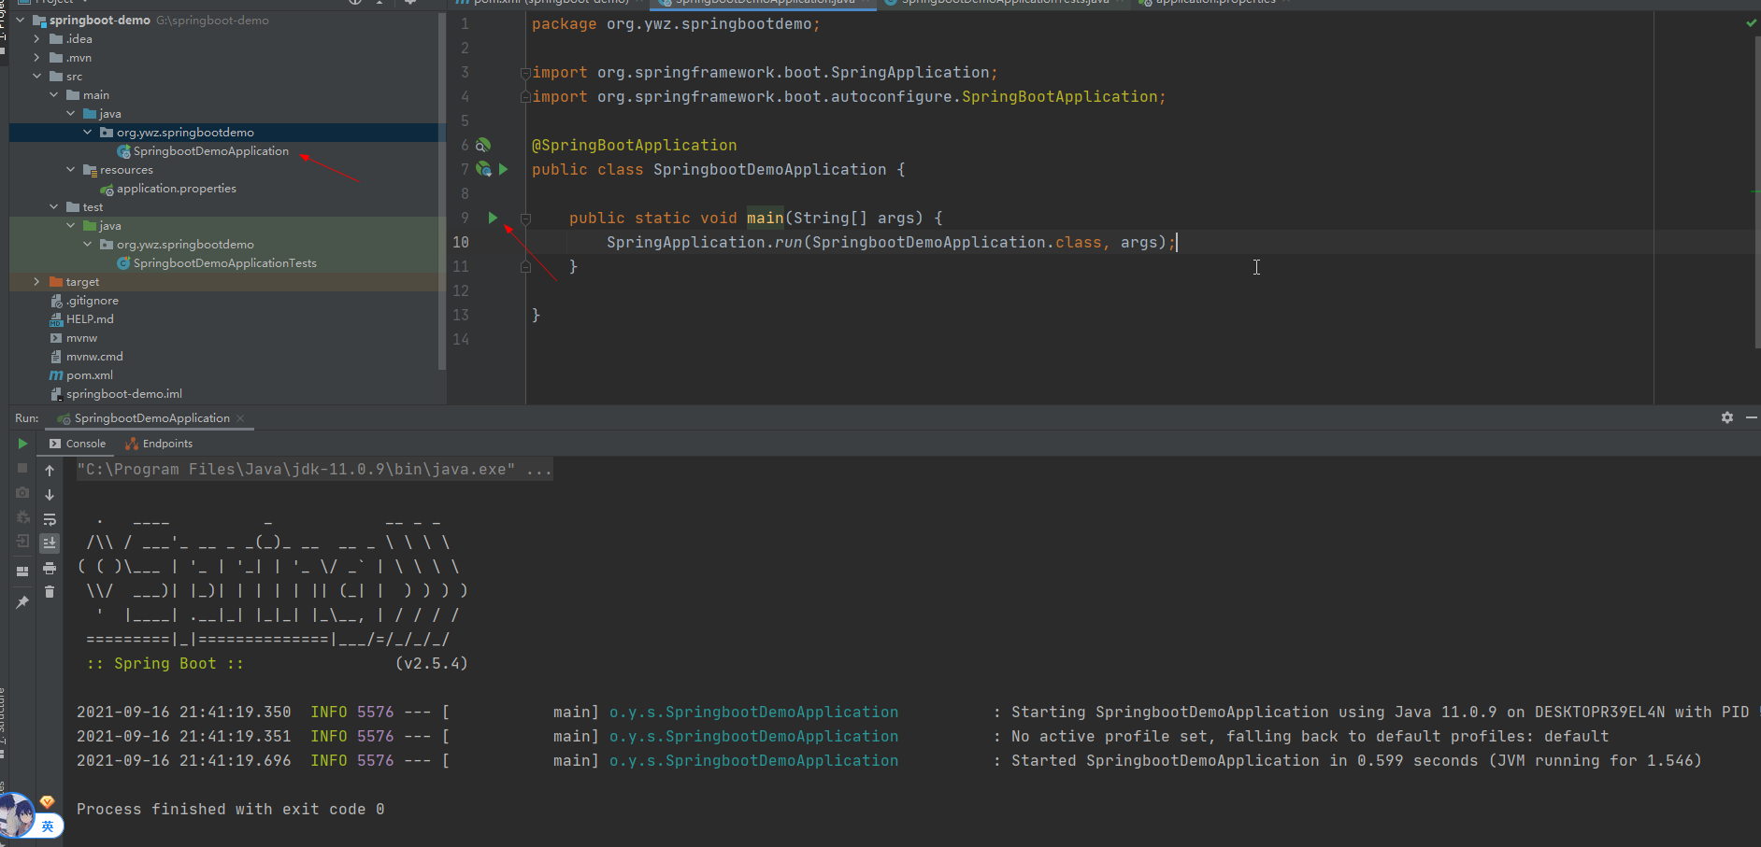
Task: Click the Restore Layout icon
Action: [22, 571]
